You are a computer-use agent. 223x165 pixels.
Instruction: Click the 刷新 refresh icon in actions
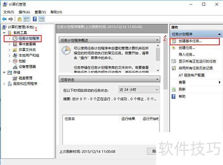point(173,89)
